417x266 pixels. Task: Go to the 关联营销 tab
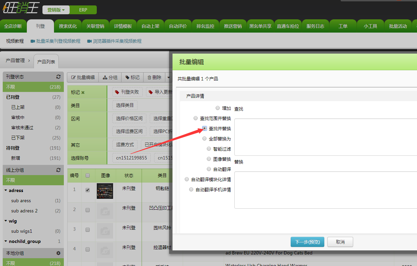pos(95,26)
